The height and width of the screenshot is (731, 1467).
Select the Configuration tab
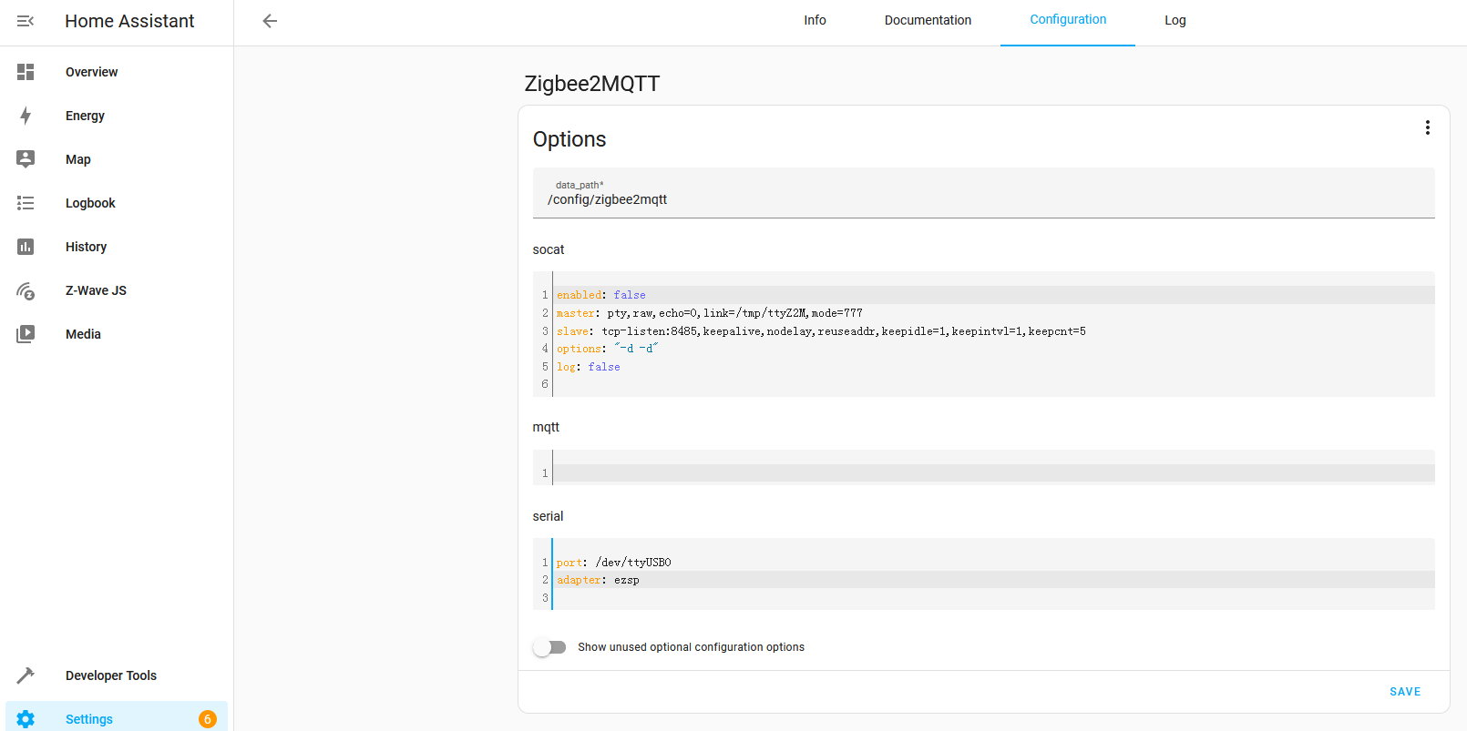coord(1068,20)
